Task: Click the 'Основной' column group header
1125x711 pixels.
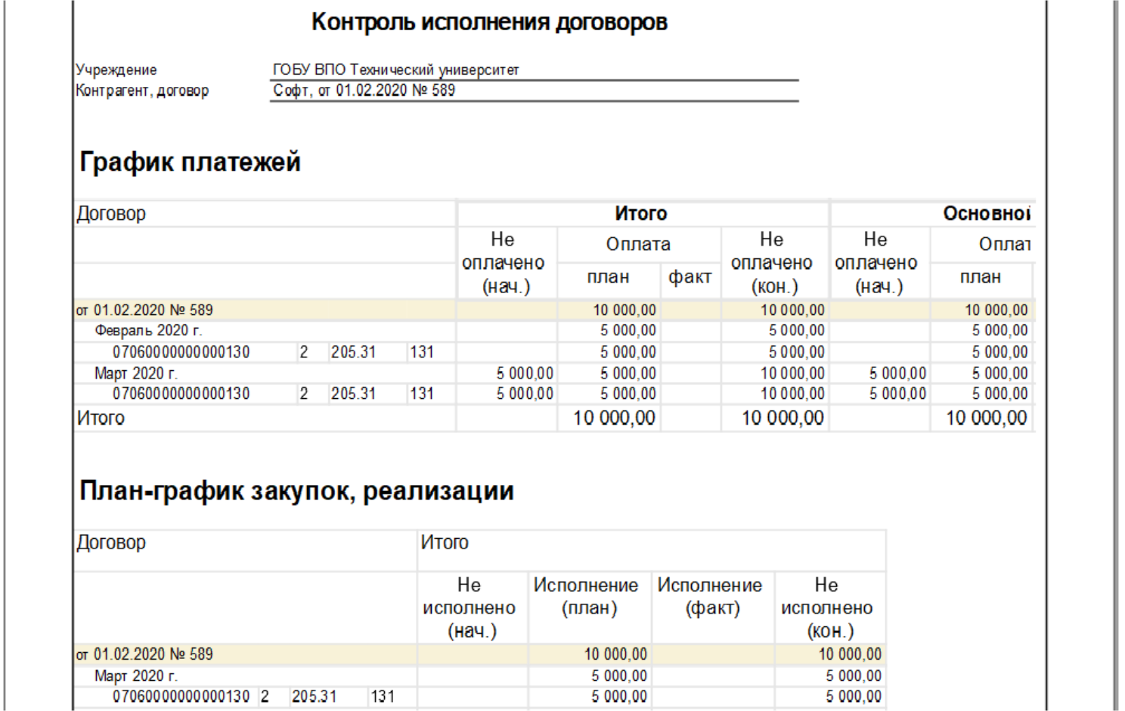Action: pyautogui.click(x=986, y=214)
